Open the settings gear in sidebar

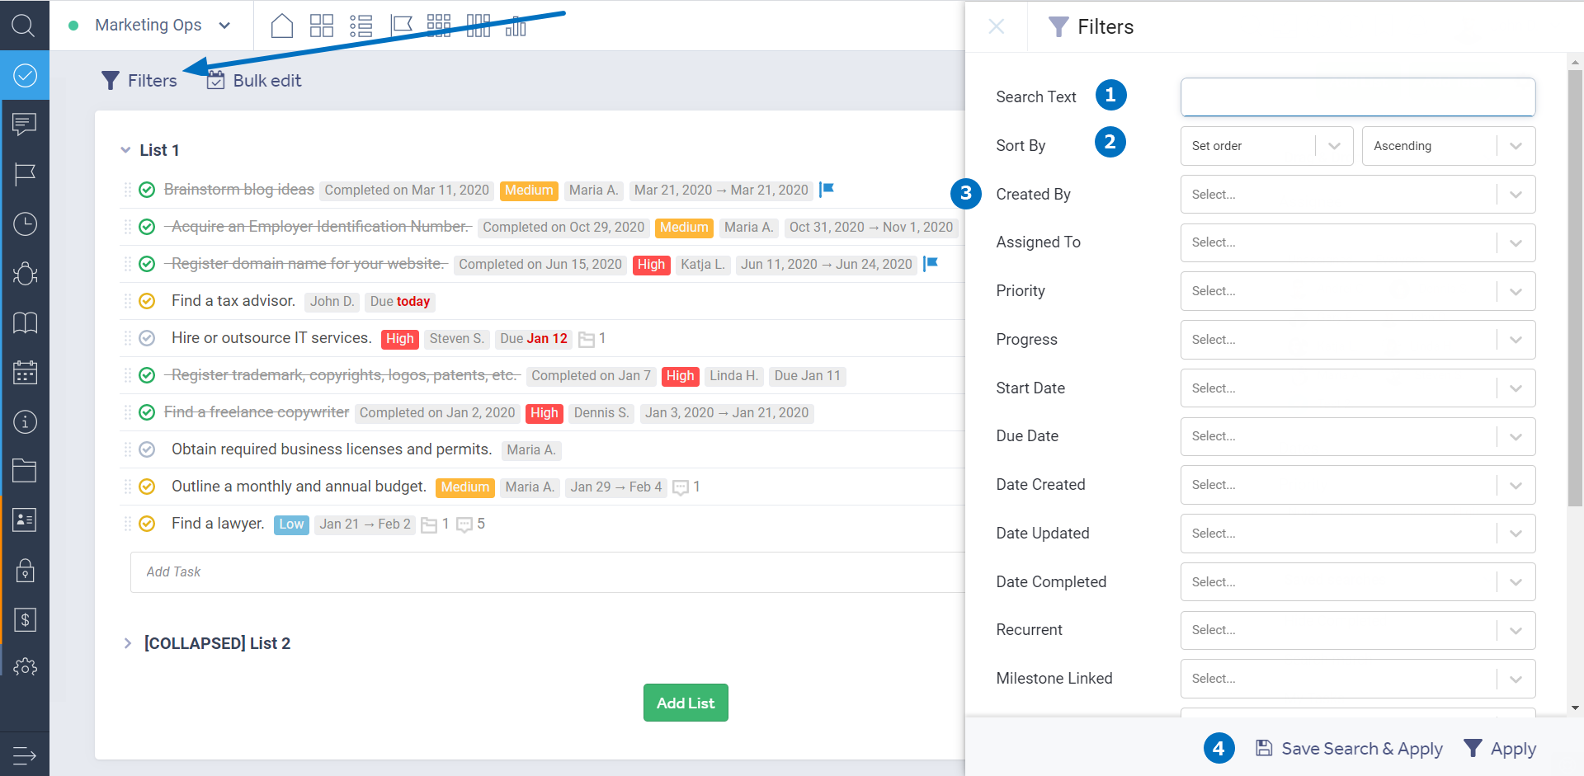[25, 666]
